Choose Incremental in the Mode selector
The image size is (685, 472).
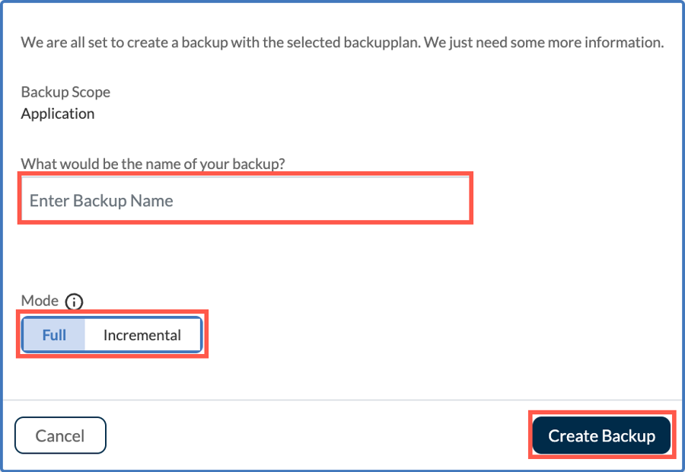tap(142, 335)
